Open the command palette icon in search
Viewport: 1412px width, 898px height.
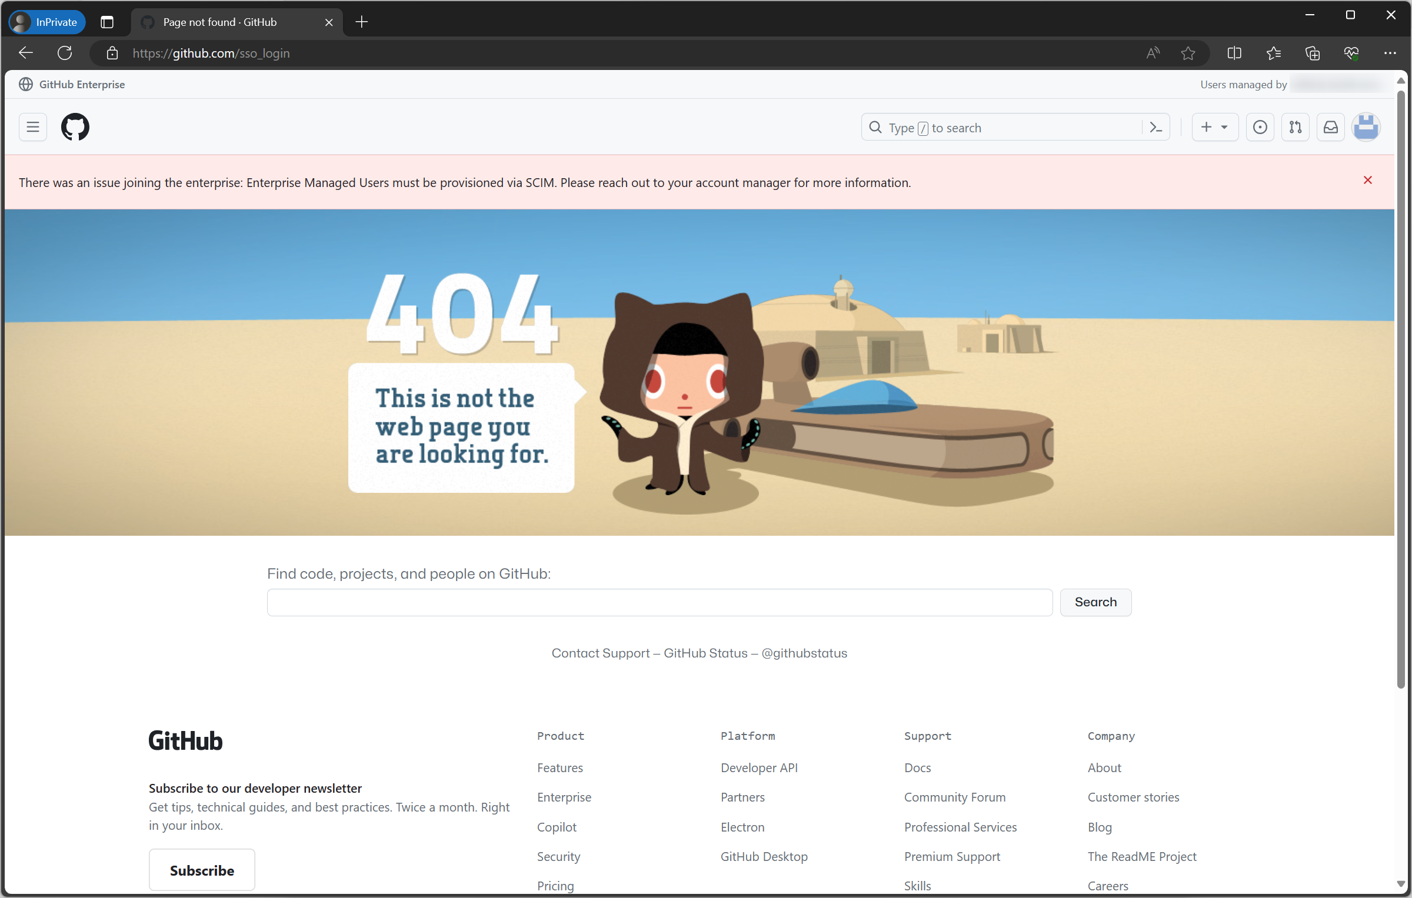(1155, 127)
